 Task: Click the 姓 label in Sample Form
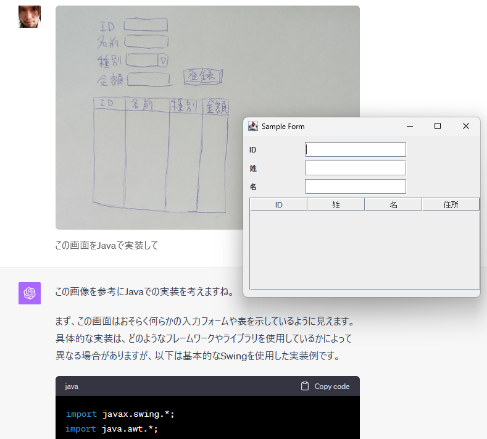[253, 169]
